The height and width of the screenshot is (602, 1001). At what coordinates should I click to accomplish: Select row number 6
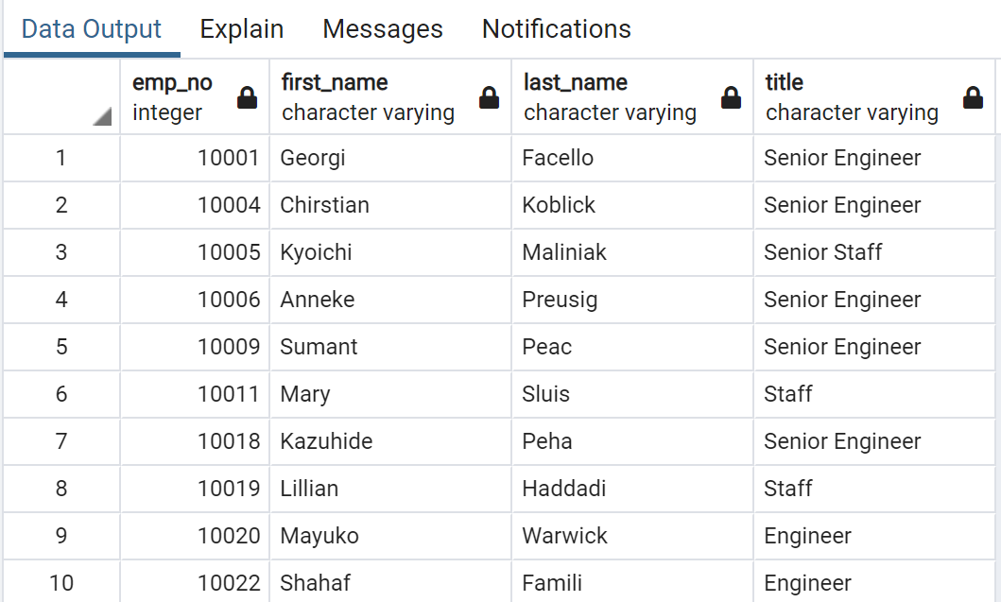coord(60,394)
